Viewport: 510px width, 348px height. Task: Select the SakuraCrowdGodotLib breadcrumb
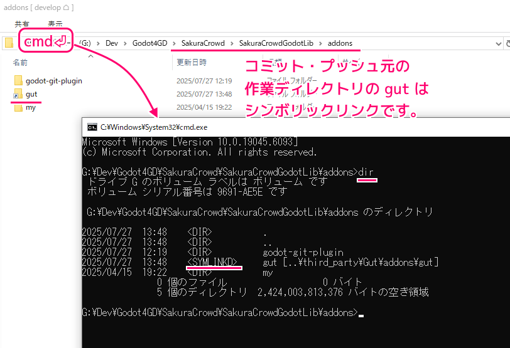pos(276,43)
